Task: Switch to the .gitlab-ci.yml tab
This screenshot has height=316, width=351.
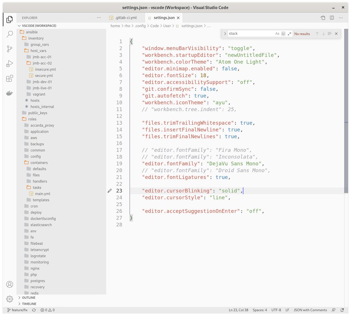Action: (x=125, y=18)
